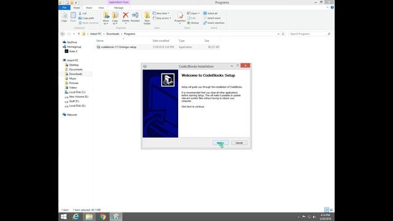Switch to the Manage ribbon tab
Screen dimensions: 393x221
tap(119, 8)
